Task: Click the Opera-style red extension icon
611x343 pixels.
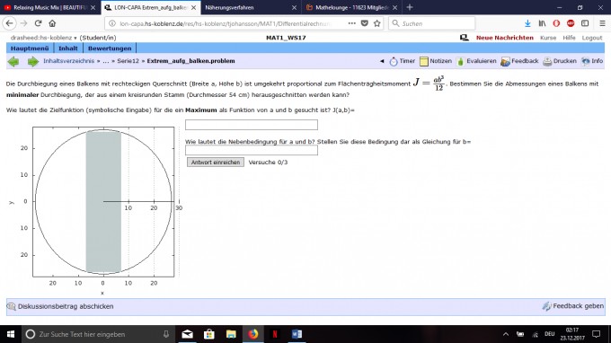Action: coord(556,23)
